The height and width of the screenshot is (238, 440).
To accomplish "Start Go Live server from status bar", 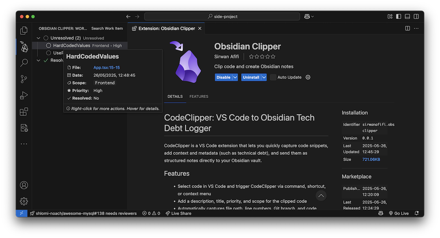I will pos(399,213).
